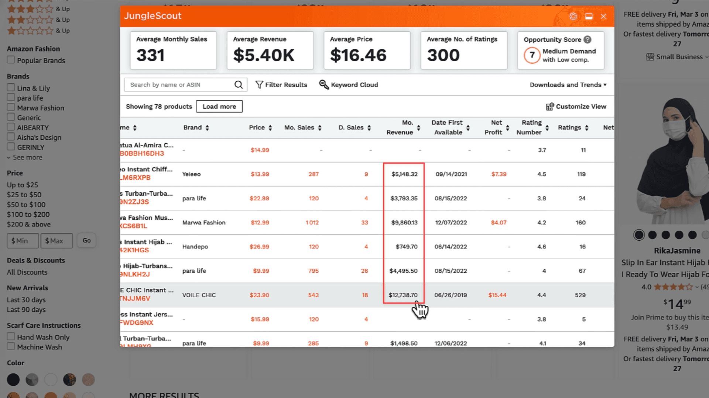
Task: Check the GERINLY brand filter
Action: [11, 147]
